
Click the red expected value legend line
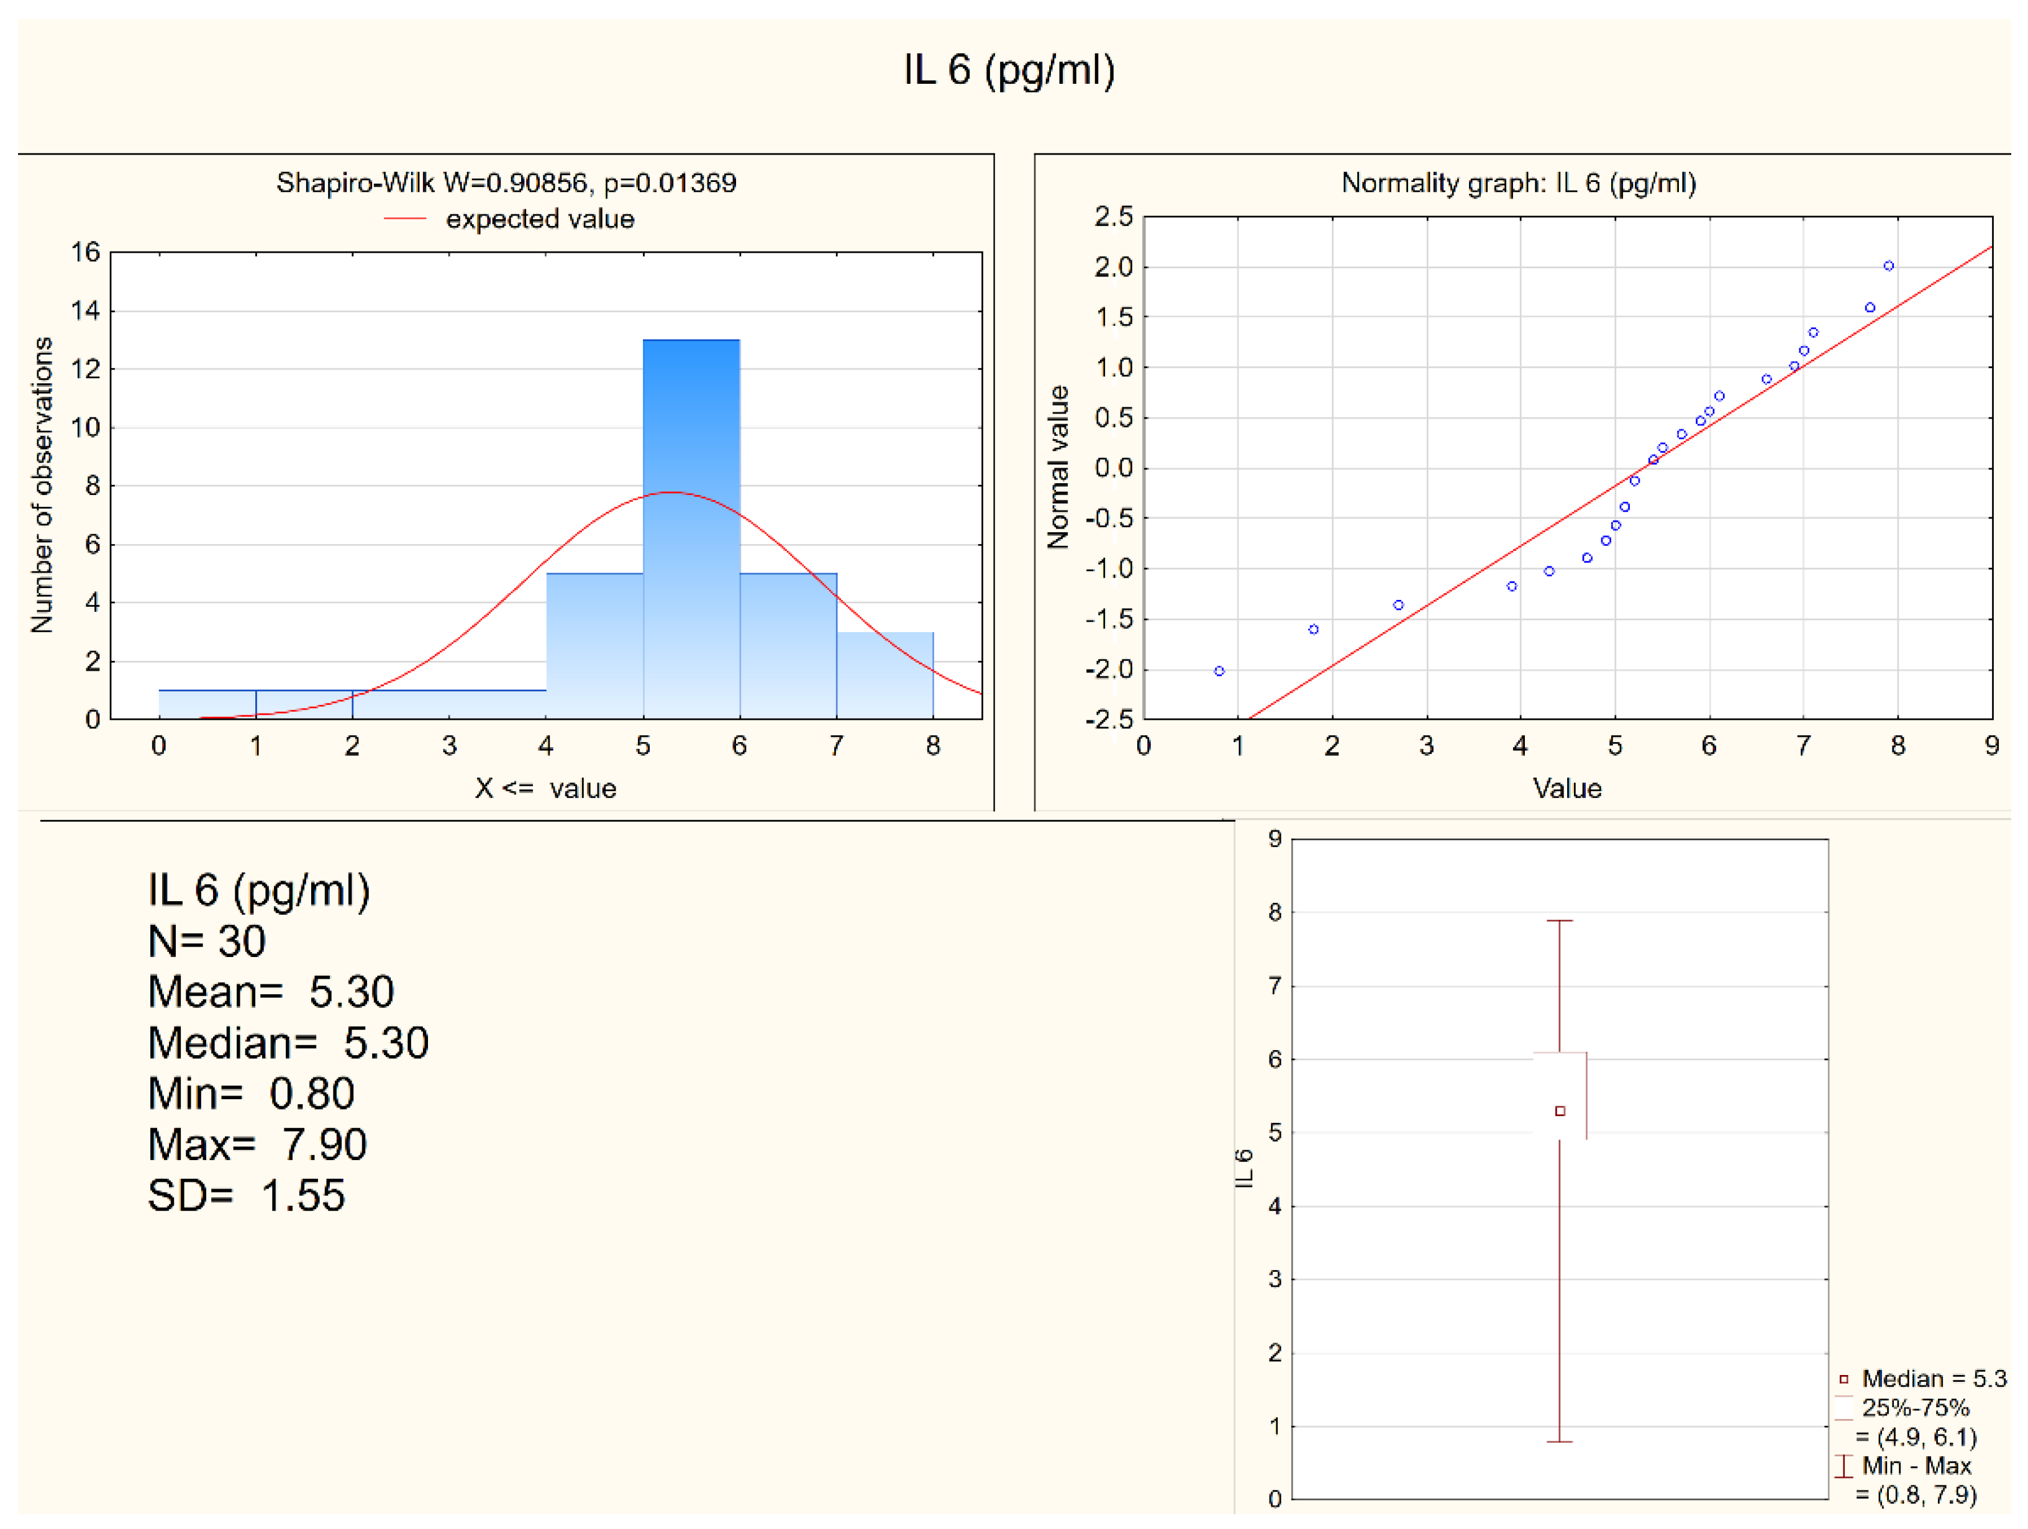point(404,219)
